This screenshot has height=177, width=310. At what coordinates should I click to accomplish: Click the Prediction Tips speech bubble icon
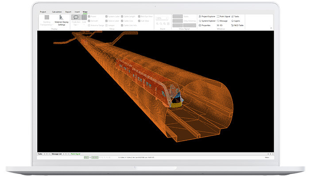point(75,17)
